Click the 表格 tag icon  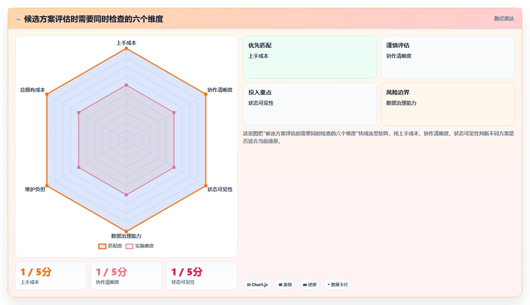(280, 285)
